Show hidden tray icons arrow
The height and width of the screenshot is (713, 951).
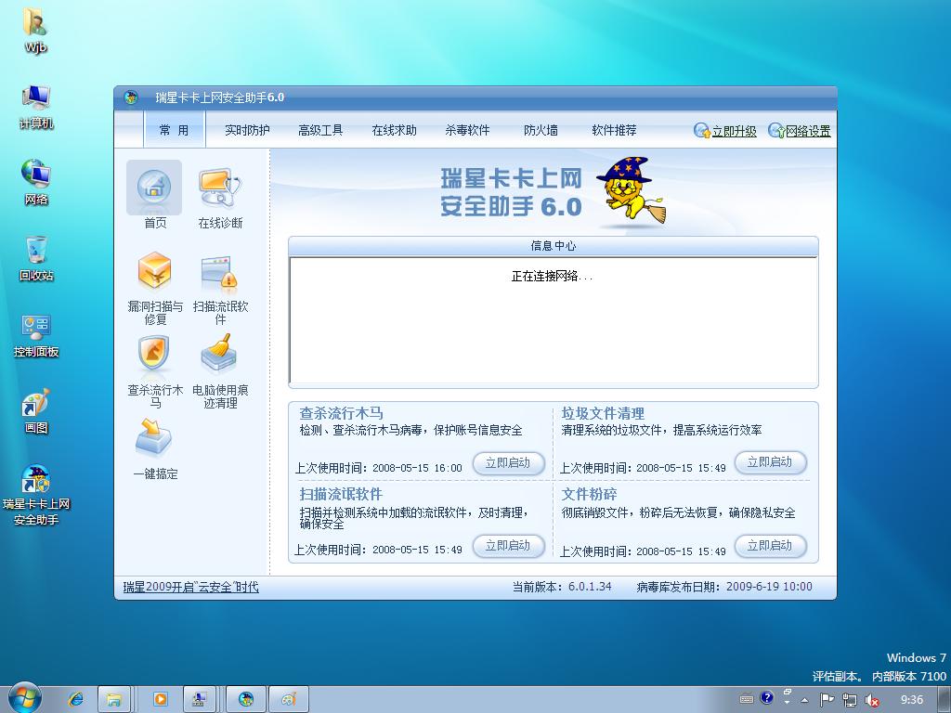click(805, 700)
